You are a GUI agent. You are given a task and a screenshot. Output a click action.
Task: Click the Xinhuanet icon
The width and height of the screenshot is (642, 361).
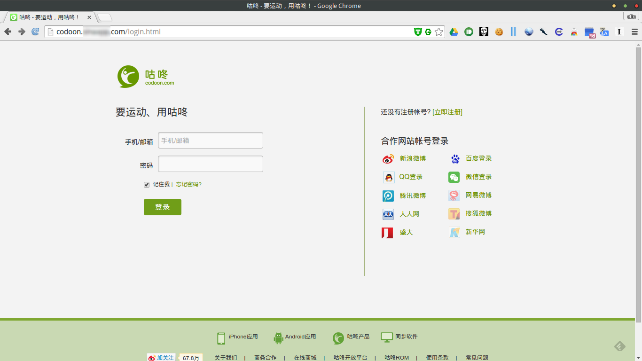[x=454, y=232]
